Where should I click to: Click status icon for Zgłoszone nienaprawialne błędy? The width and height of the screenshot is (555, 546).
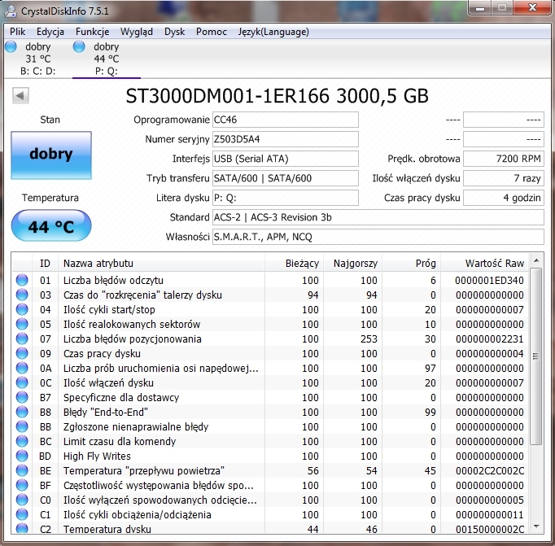coord(22,426)
